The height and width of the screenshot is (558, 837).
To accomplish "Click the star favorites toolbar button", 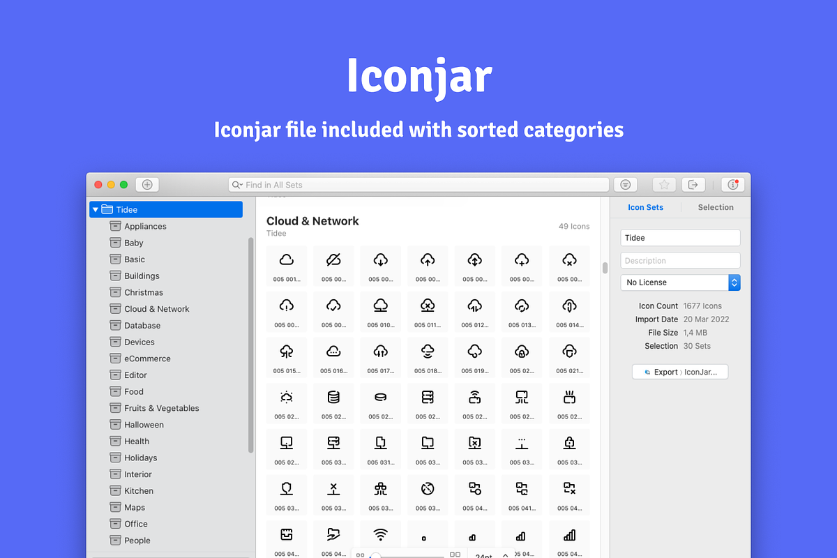I will coord(664,185).
